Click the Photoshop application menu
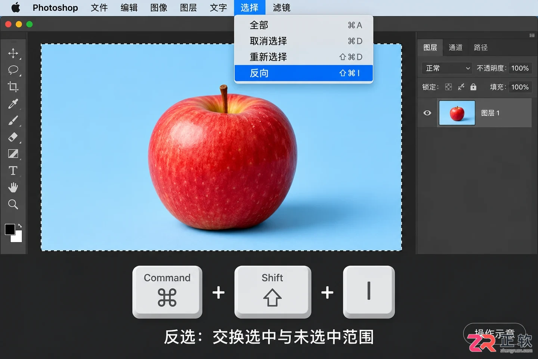This screenshot has height=359, width=538. click(55, 7)
